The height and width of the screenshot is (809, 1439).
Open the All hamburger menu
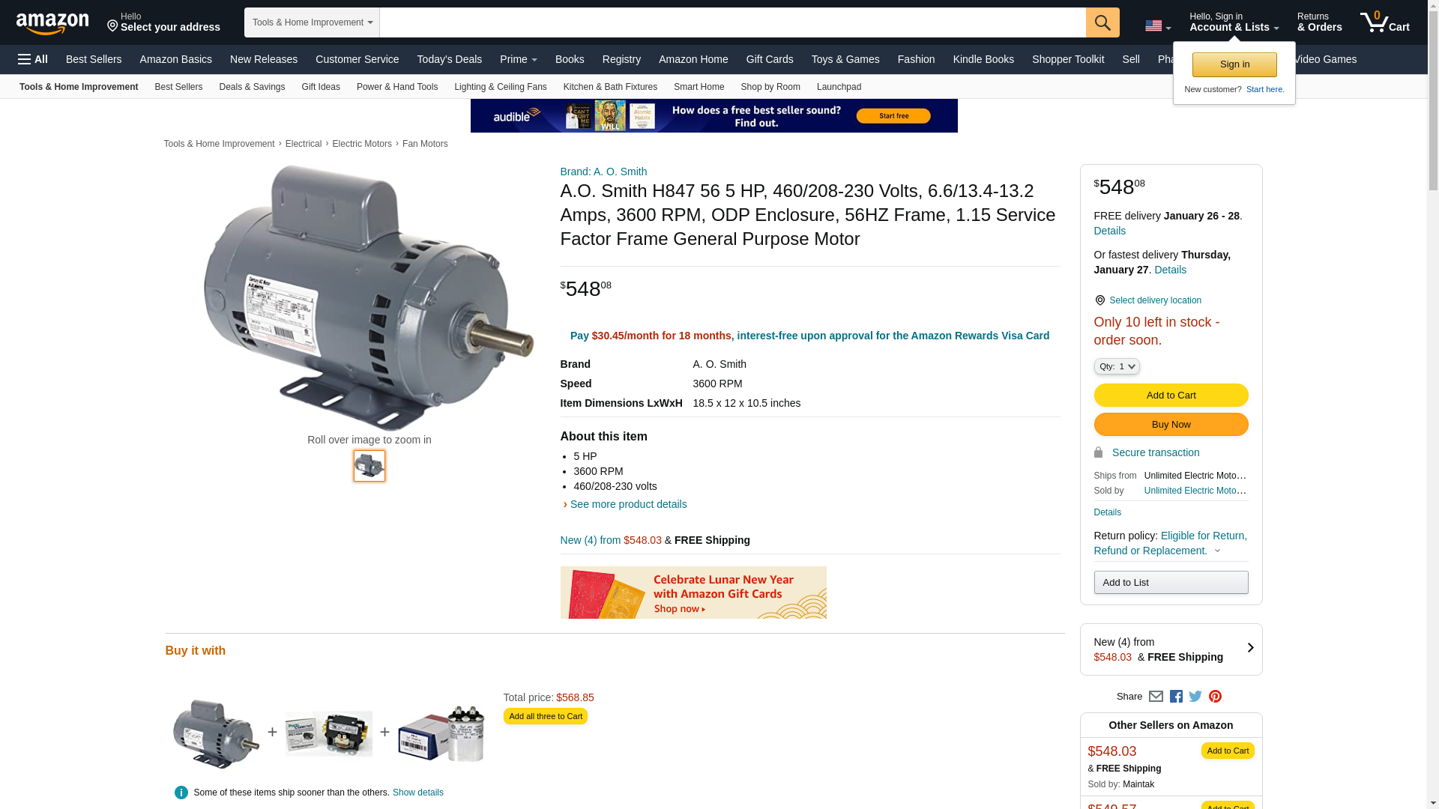point(33,59)
